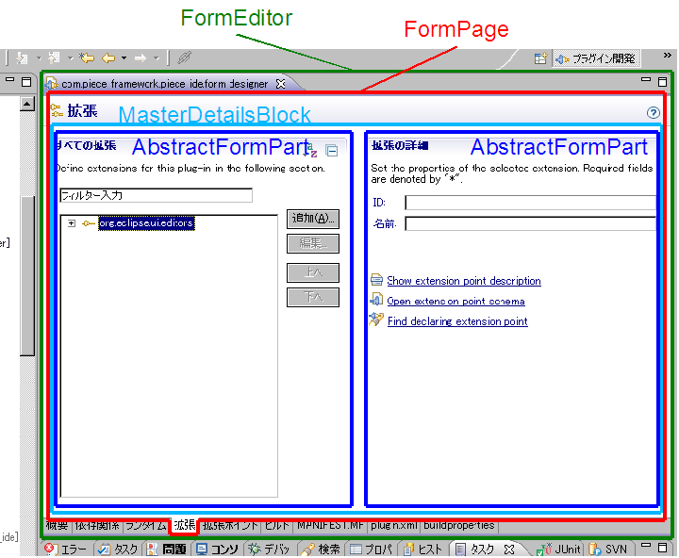
Task: Open the 問題 view tab
Action: click(167, 550)
